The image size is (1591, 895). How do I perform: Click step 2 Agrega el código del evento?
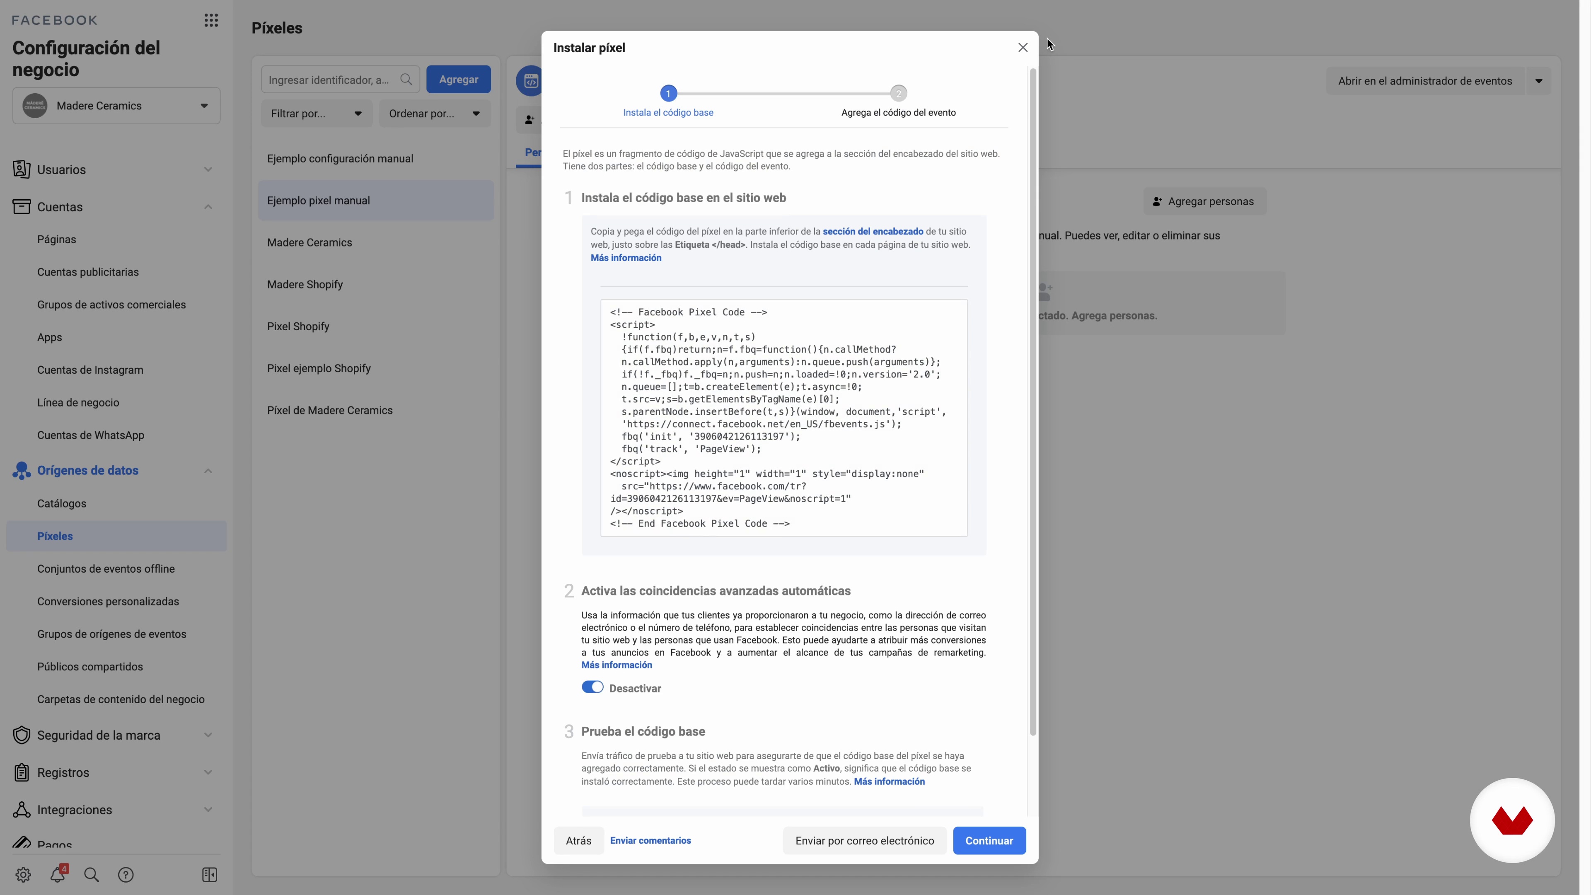[898, 102]
